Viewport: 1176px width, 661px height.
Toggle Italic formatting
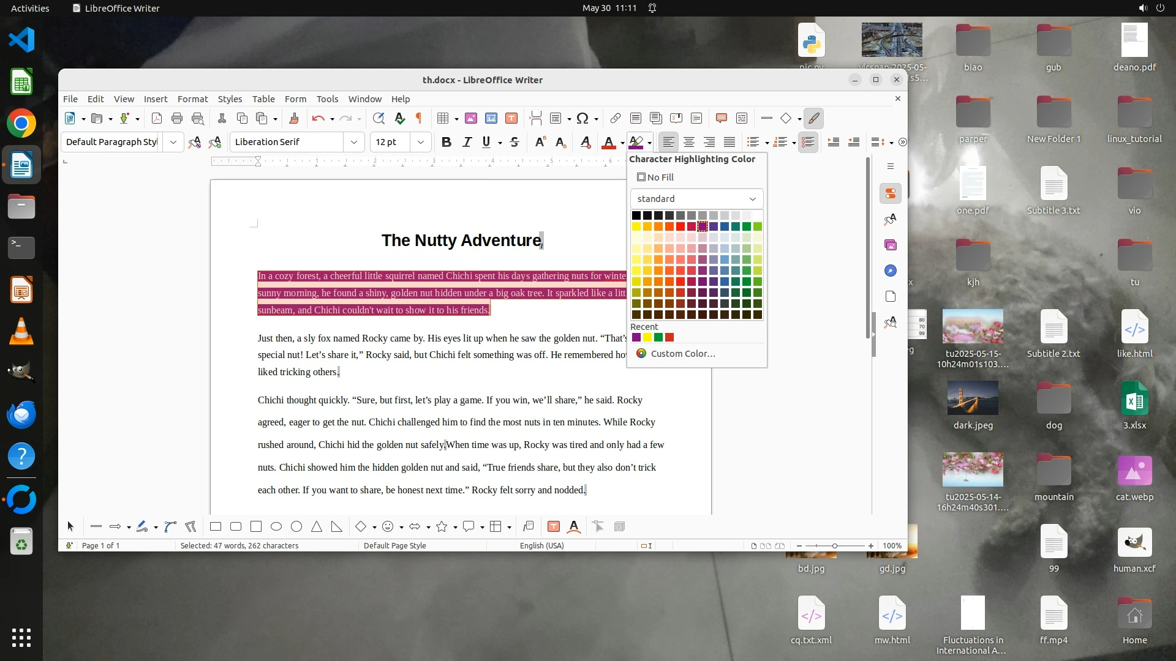point(467,142)
